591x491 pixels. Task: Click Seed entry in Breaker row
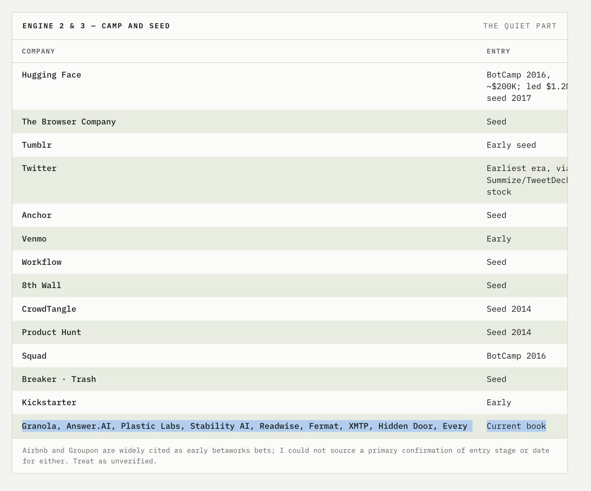tap(496, 379)
